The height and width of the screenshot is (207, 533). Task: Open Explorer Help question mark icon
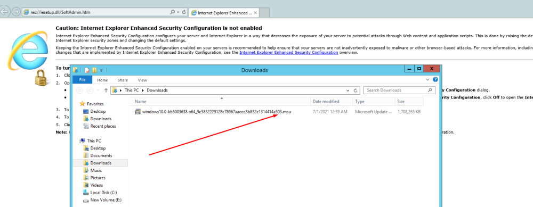pyautogui.click(x=435, y=80)
